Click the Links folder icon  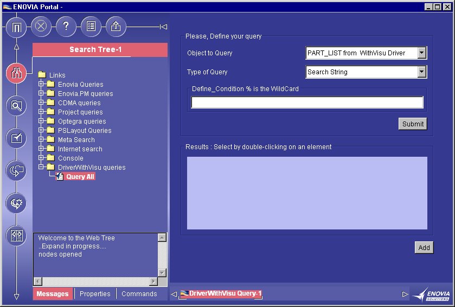coord(42,75)
